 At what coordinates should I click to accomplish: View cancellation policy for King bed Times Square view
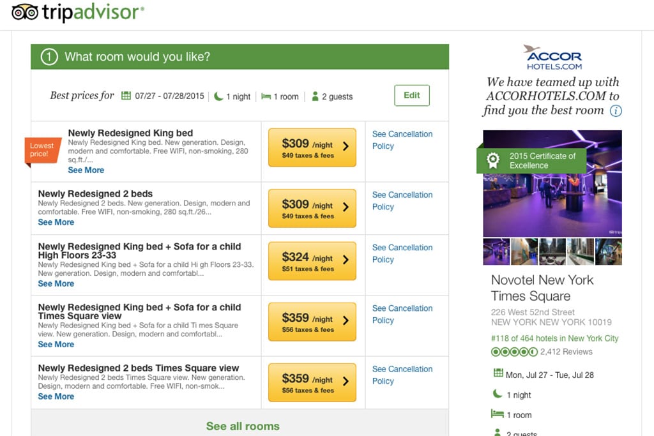[402, 314]
